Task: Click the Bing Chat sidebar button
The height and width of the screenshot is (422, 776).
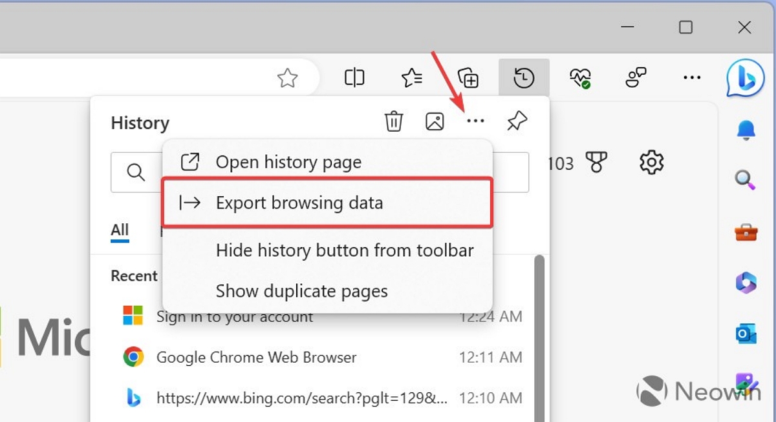Action: pyautogui.click(x=745, y=78)
